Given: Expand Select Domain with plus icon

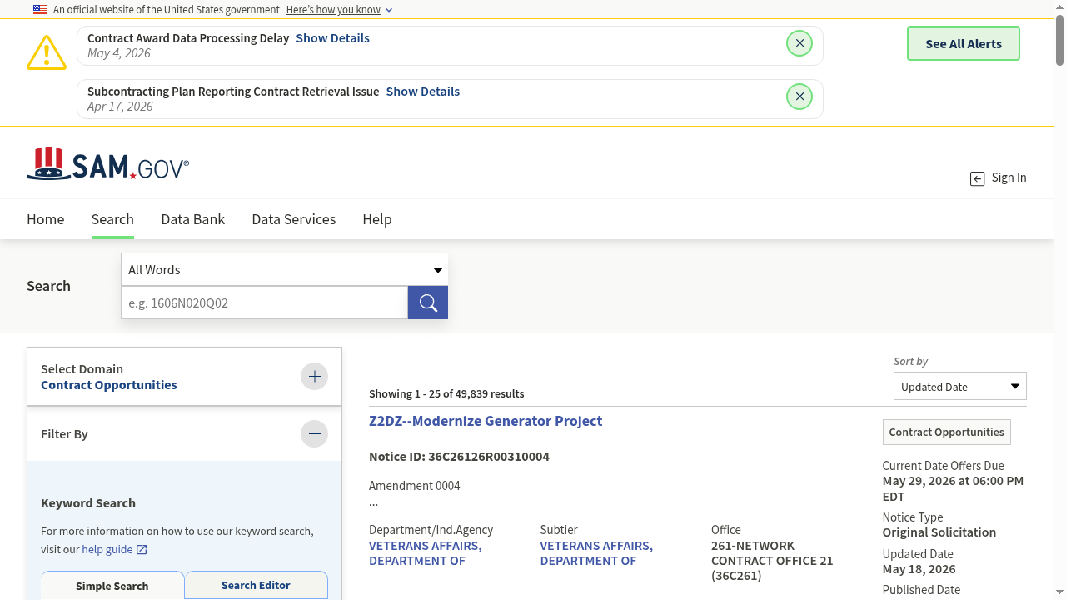Looking at the screenshot, I should (x=314, y=377).
